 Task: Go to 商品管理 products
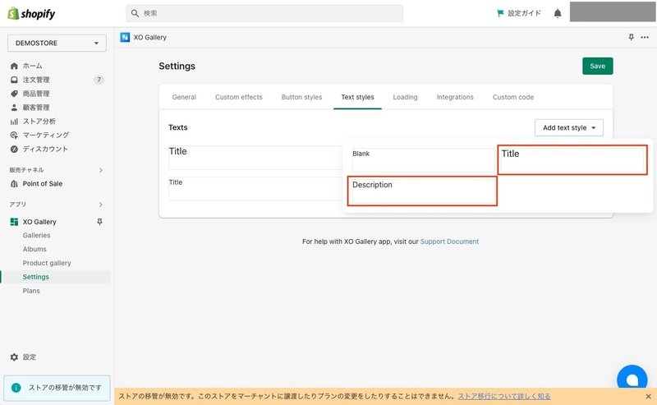36,94
